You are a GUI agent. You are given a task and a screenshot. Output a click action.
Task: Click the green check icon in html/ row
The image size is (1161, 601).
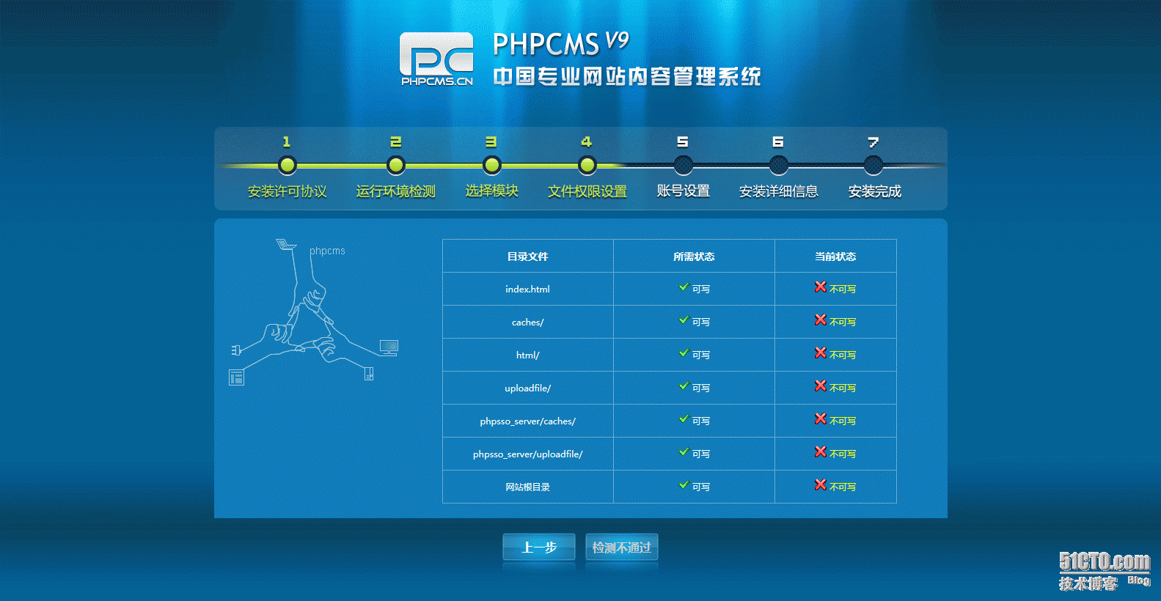[684, 353]
